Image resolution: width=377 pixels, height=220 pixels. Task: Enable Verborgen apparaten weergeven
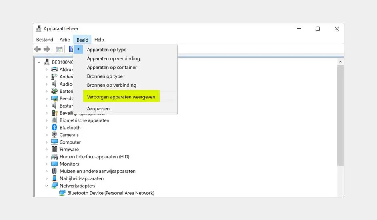121,97
